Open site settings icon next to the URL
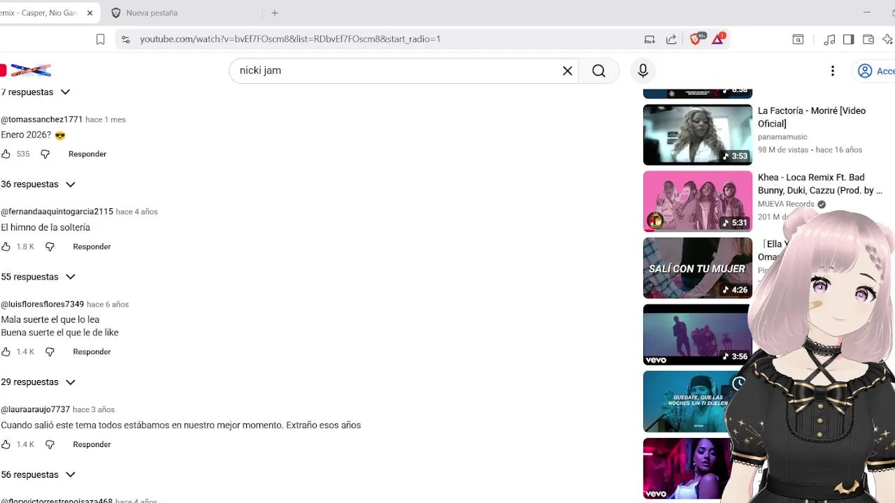Screen dimensions: 895x503 [126, 39]
